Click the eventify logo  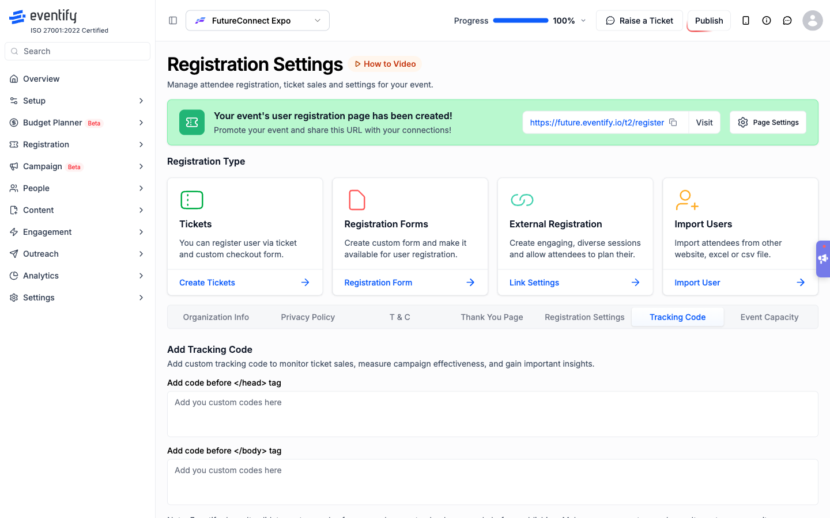(43, 17)
